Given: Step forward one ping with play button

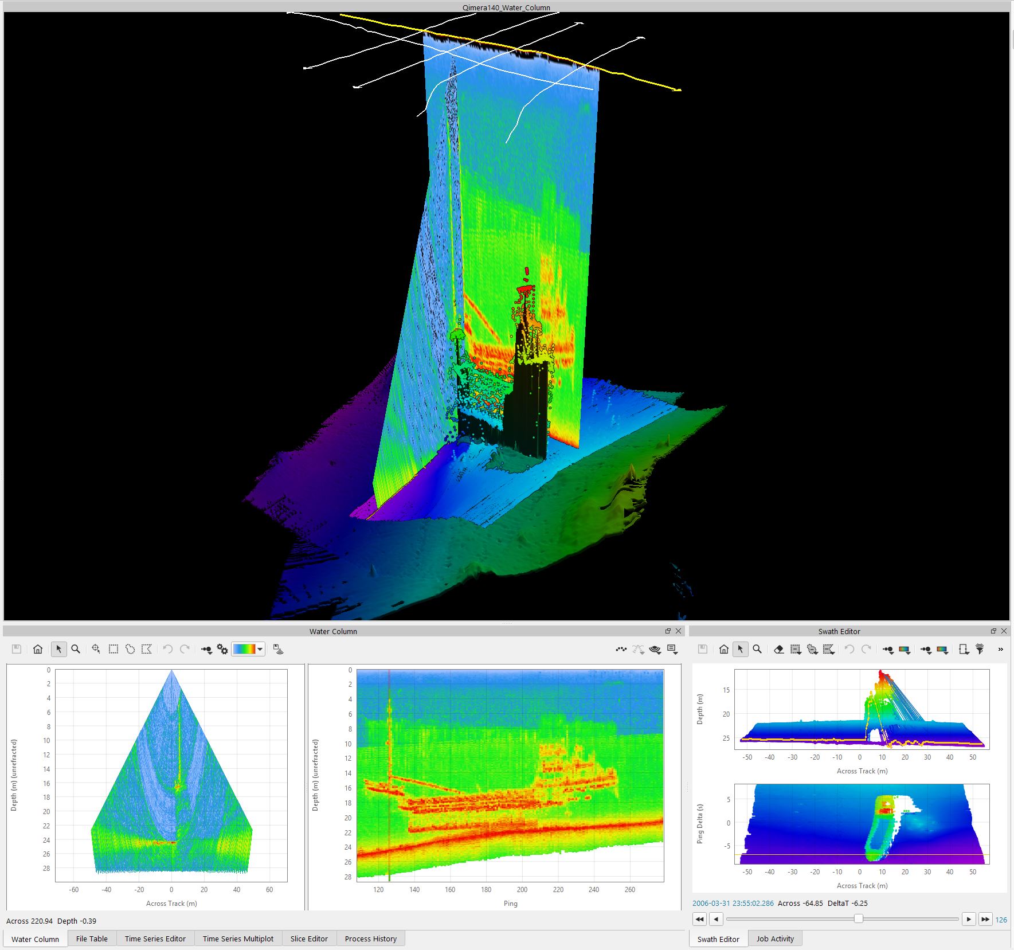Looking at the screenshot, I should (x=969, y=919).
